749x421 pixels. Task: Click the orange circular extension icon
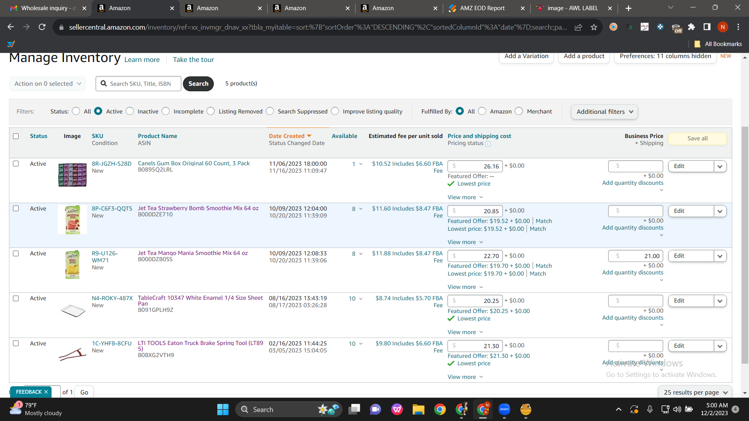[x=613, y=27]
